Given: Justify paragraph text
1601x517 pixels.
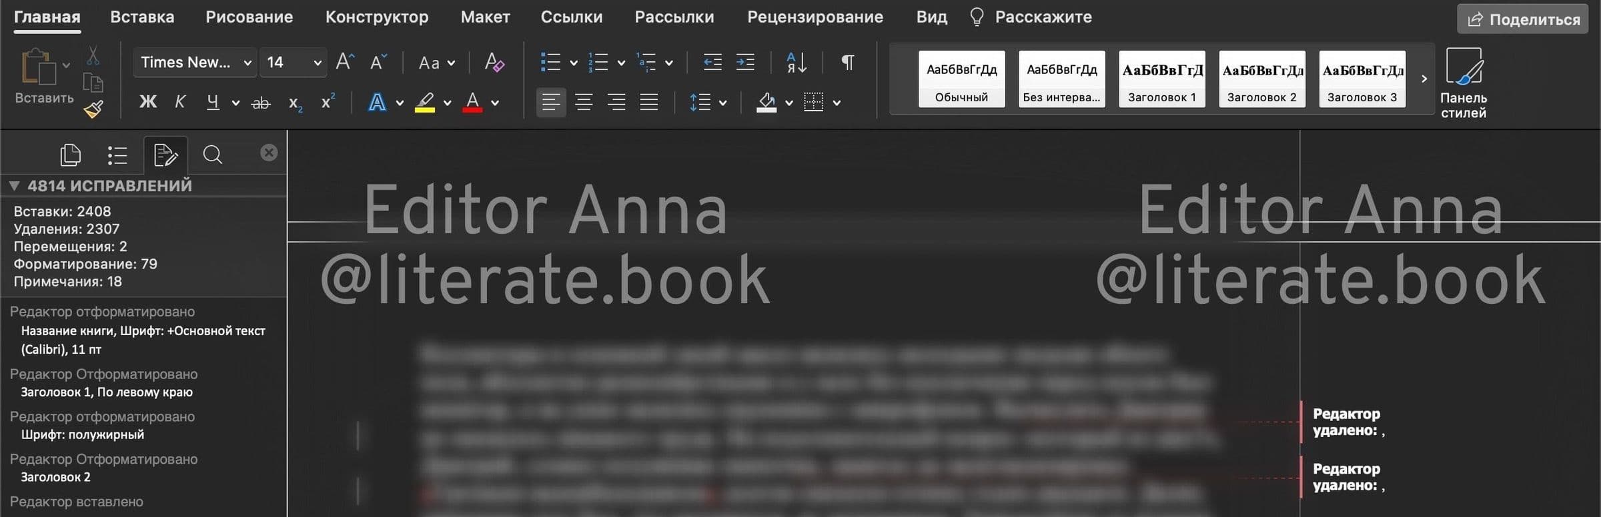Looking at the screenshot, I should [649, 102].
